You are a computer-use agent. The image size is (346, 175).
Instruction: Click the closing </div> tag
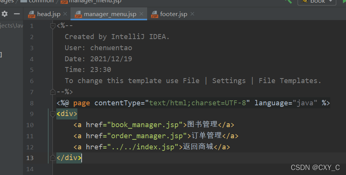[69, 158]
